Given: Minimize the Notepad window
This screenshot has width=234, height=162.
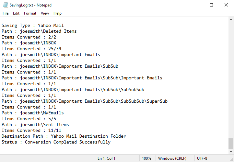Looking at the screenshot, I should 197,5.
